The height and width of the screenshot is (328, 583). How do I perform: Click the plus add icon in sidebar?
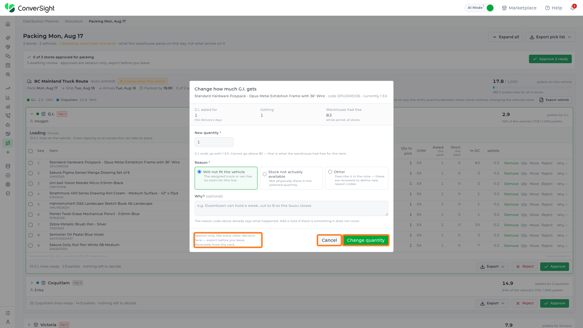pos(8,152)
